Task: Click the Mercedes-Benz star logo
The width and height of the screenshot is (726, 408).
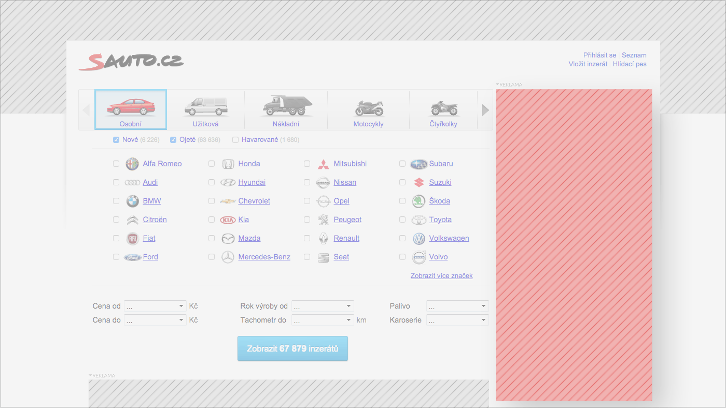Action: click(x=228, y=257)
